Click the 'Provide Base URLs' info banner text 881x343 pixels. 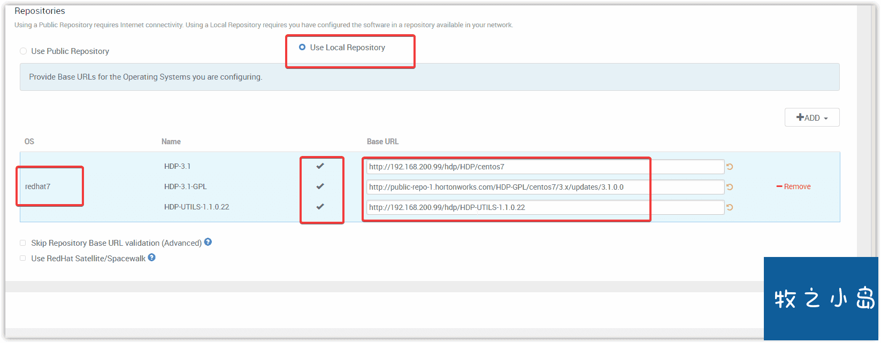click(x=145, y=77)
